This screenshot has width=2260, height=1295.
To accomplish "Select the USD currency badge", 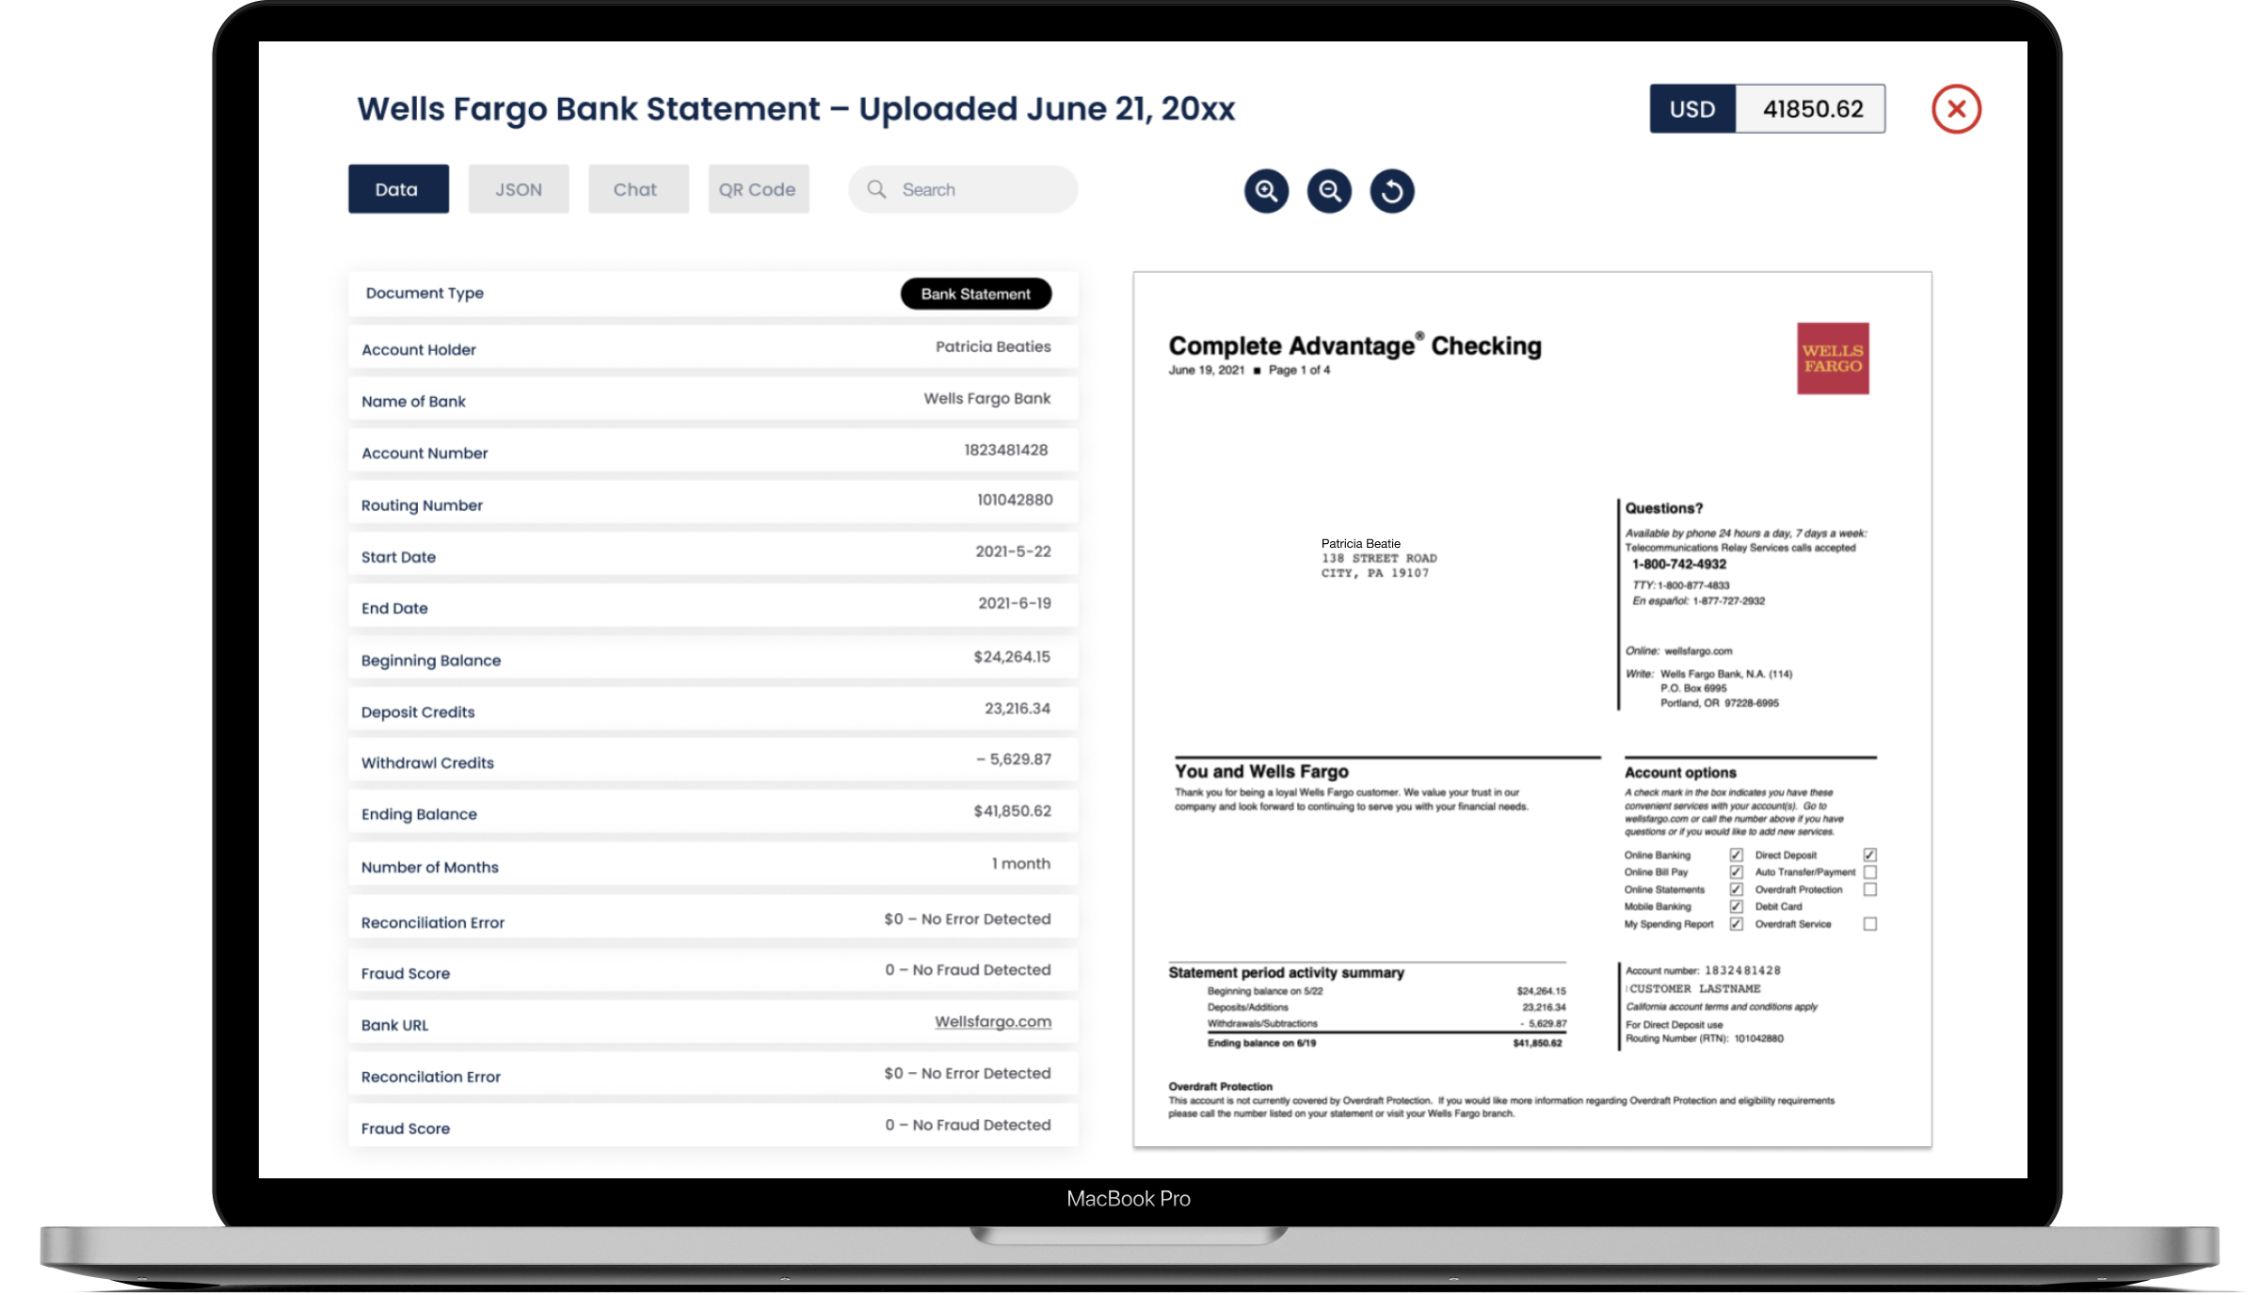I will click(x=1691, y=108).
